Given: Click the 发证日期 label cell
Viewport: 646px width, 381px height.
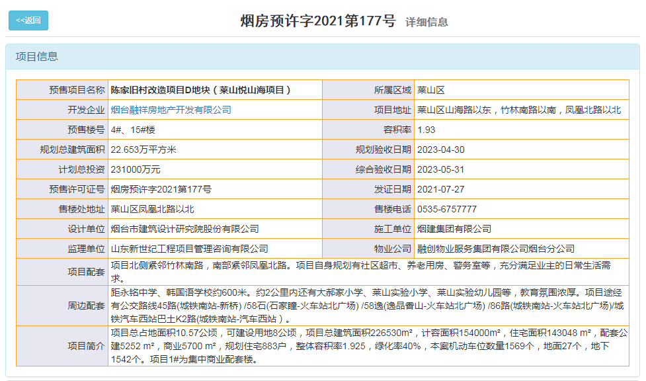Looking at the screenshot, I should click(x=368, y=189).
